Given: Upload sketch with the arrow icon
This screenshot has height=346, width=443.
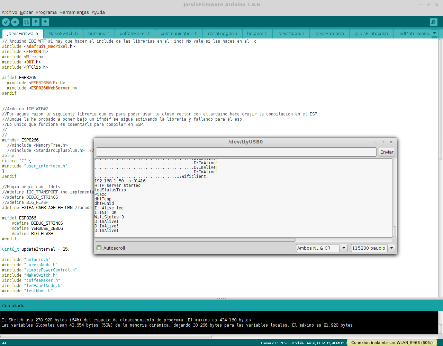Looking at the screenshot, I should pos(15,22).
